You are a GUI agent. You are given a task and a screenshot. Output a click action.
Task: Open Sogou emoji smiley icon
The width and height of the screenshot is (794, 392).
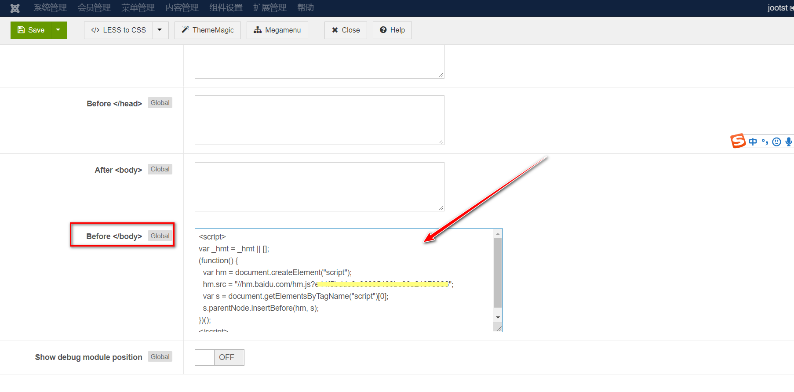tap(777, 142)
